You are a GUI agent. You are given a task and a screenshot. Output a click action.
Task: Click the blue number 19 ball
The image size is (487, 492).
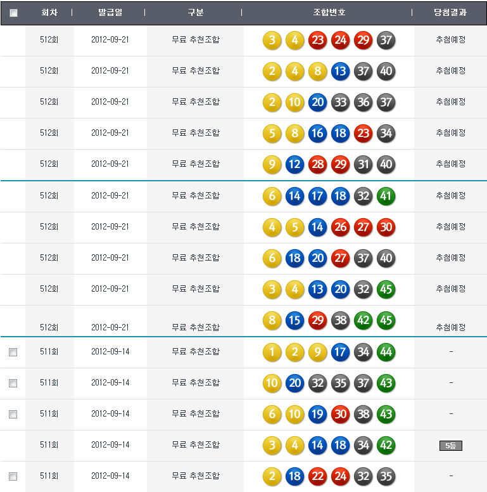[317, 413]
